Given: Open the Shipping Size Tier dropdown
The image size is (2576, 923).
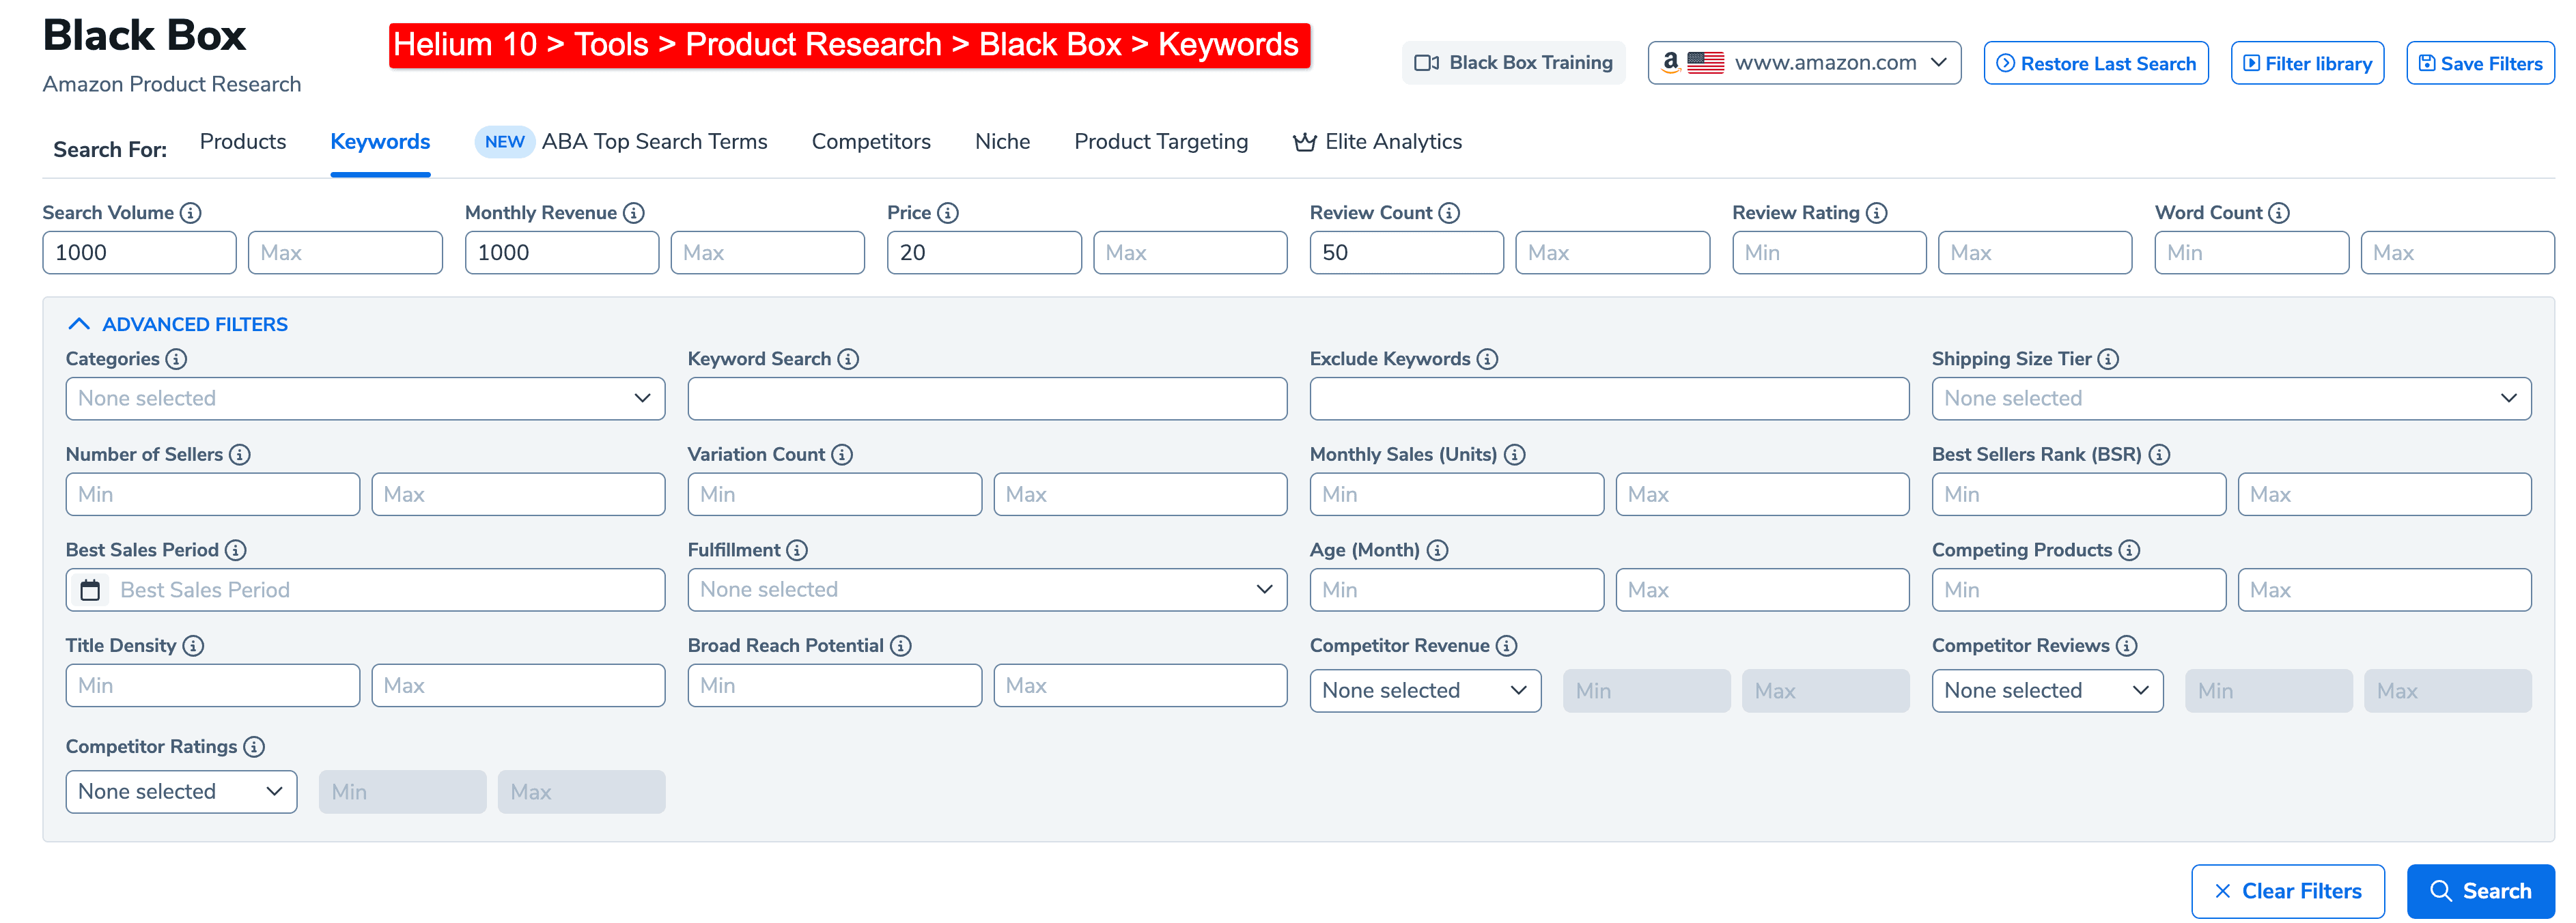Looking at the screenshot, I should (x=2231, y=398).
